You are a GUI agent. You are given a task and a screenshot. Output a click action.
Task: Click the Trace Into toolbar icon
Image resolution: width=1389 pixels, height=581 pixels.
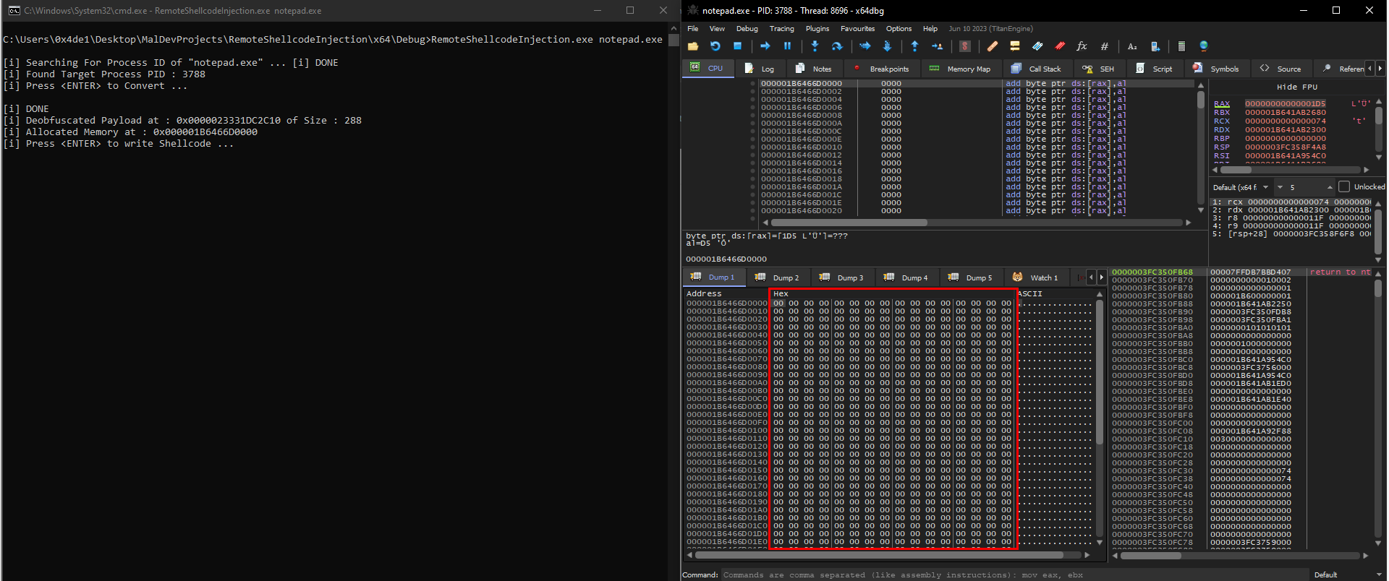(865, 46)
